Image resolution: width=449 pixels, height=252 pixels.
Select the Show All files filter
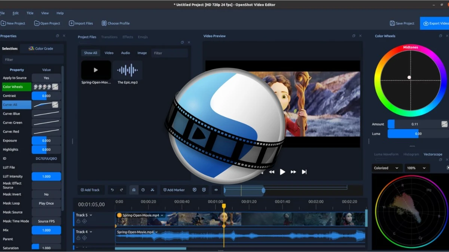coord(91,53)
